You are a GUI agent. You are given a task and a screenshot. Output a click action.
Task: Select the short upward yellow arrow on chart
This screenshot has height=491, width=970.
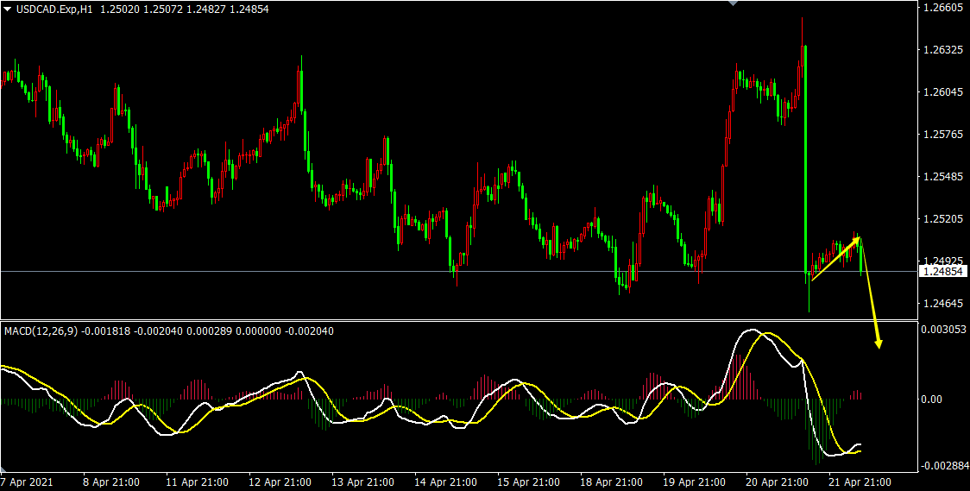[x=835, y=259]
